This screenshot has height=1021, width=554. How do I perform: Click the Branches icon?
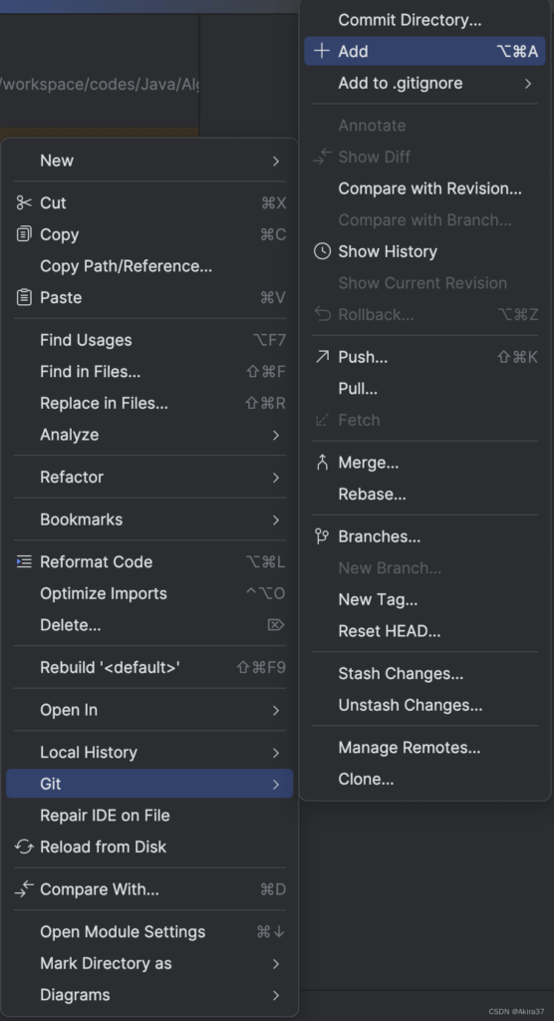pyautogui.click(x=322, y=536)
